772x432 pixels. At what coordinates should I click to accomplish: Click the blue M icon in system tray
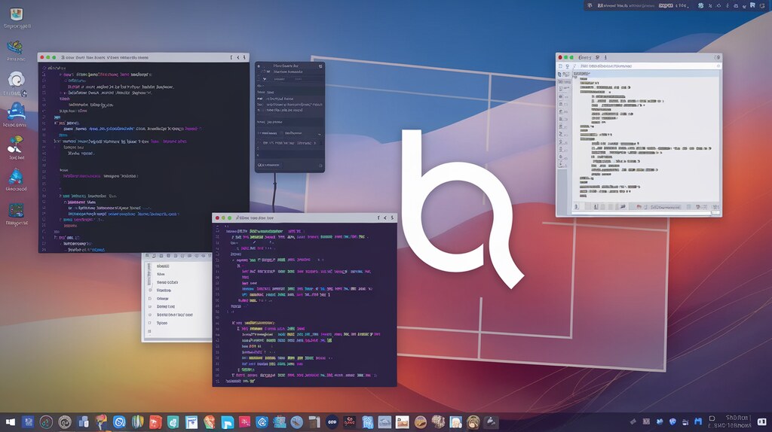pos(697,421)
